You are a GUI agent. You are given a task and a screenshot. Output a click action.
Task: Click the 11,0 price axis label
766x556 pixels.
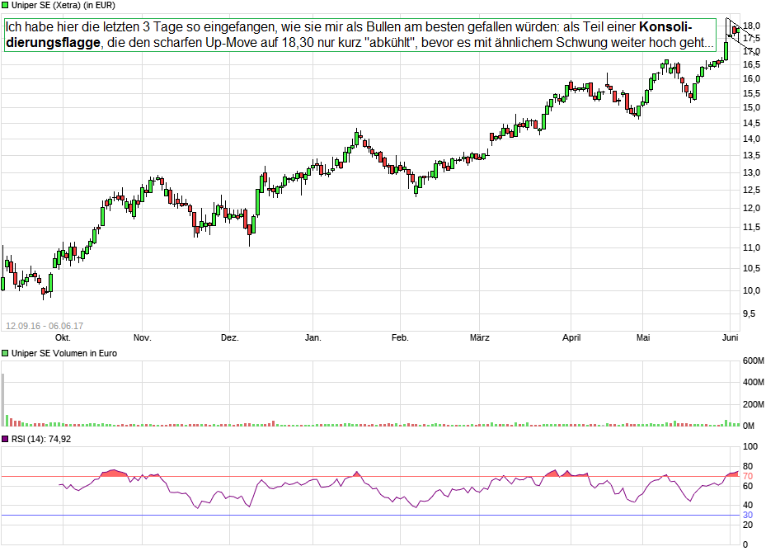pos(751,247)
